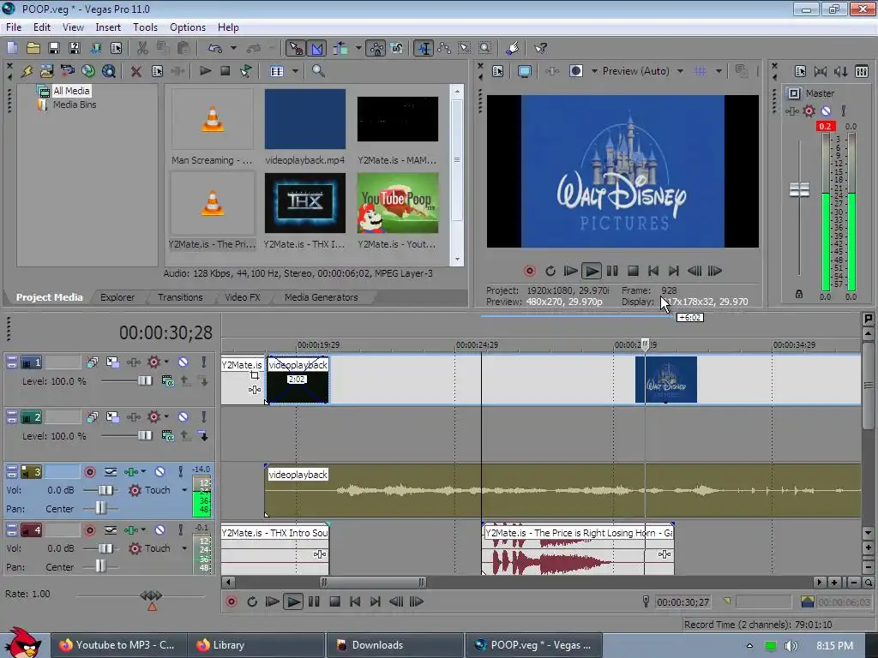The width and height of the screenshot is (878, 658).
Task: Arm audio track 4 for record
Action: pyautogui.click(x=89, y=529)
